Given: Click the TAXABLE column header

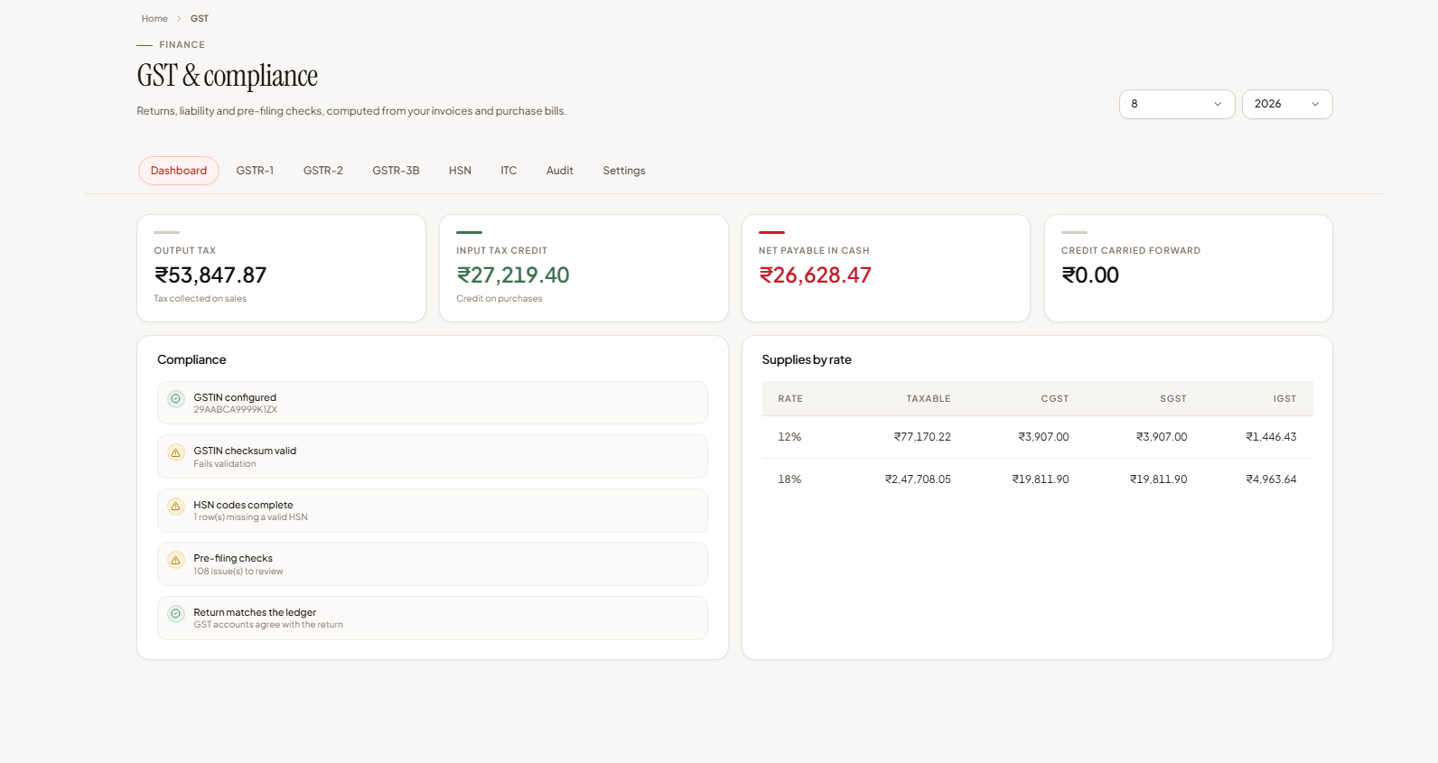Looking at the screenshot, I should [929, 399].
